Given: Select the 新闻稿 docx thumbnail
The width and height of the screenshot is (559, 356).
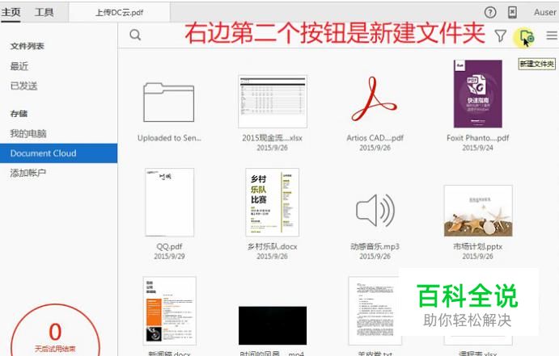Looking at the screenshot, I should 170,311.
